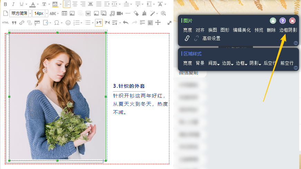The image size is (301, 169).
Task: Click 边框阴影 in the image panel
Action: tap(288, 30)
